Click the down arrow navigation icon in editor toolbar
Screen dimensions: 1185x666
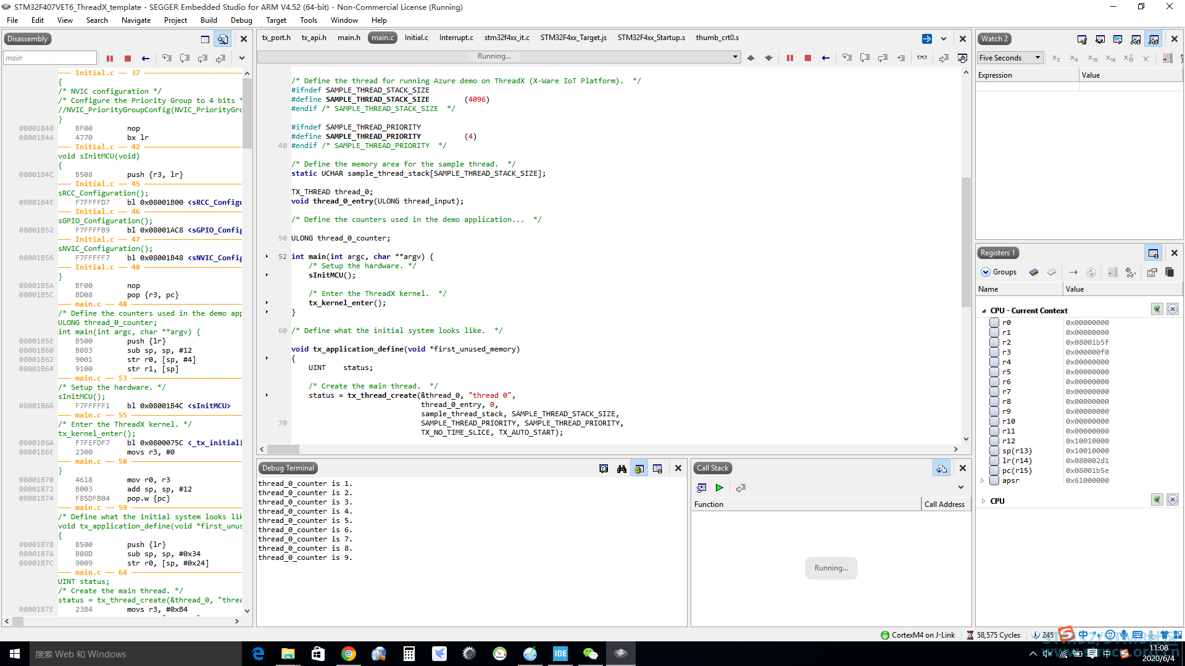pyautogui.click(x=768, y=58)
